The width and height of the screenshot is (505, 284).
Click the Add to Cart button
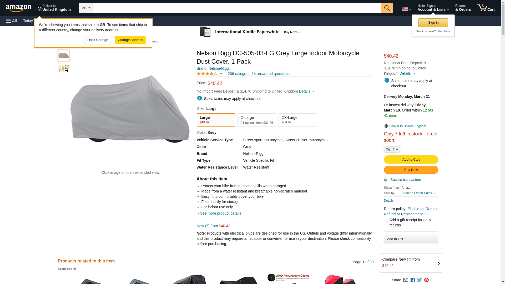(x=411, y=159)
